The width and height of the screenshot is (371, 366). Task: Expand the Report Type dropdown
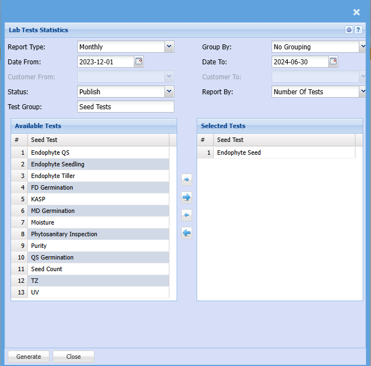(169, 47)
